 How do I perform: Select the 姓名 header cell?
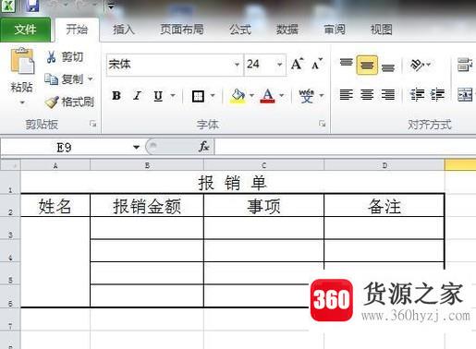pos(55,205)
